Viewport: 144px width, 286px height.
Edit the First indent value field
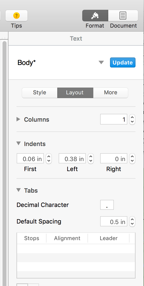point(30,159)
